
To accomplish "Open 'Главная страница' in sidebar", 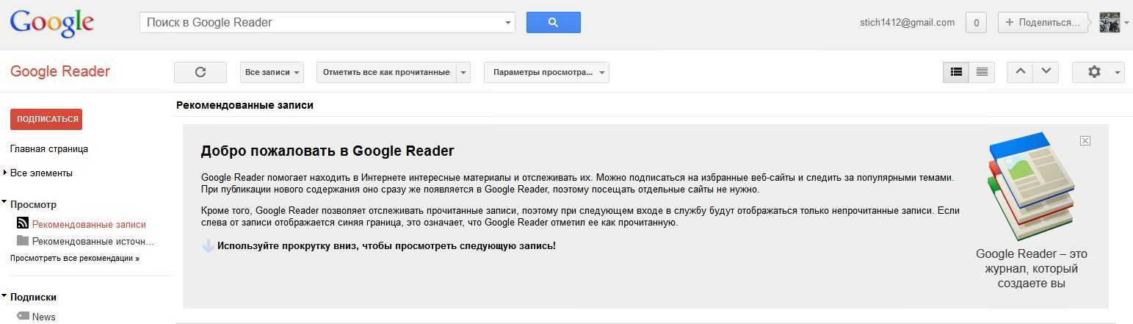I will click(x=49, y=149).
